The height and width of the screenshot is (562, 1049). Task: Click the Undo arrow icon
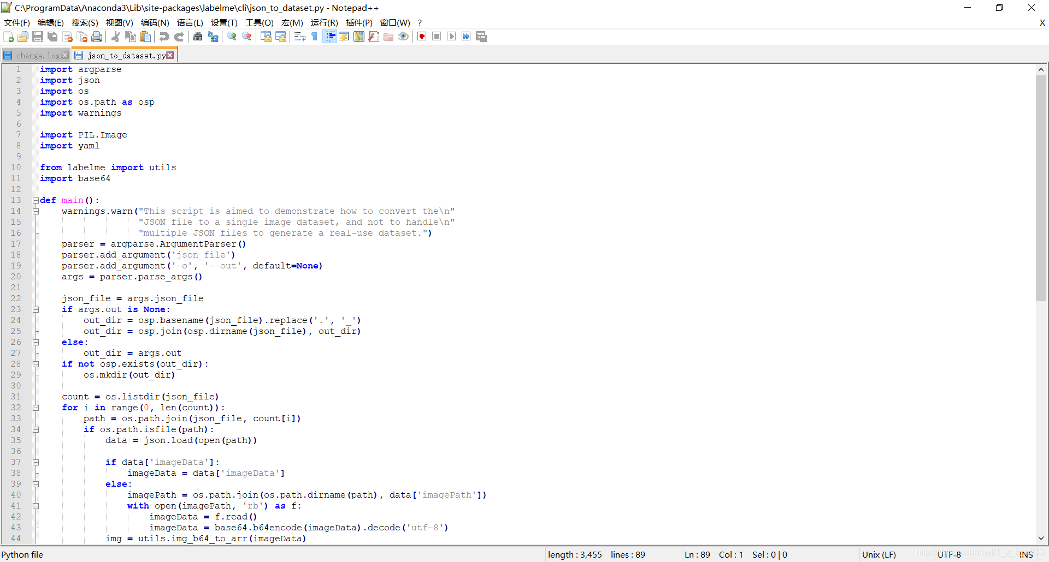click(x=164, y=37)
